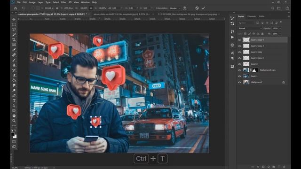The width and height of the screenshot is (301, 169).
Task: Select the Magic Wand tool
Action: 14,35
